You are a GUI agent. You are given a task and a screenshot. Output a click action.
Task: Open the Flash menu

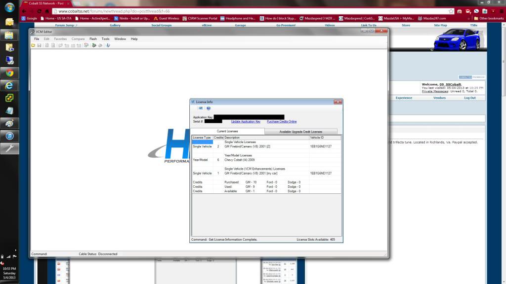(93, 39)
